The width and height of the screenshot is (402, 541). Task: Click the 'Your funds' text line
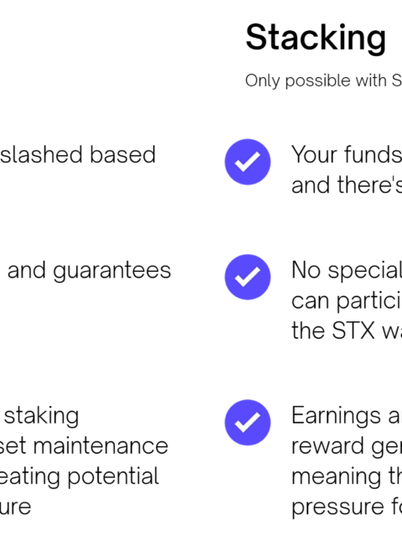(x=347, y=154)
